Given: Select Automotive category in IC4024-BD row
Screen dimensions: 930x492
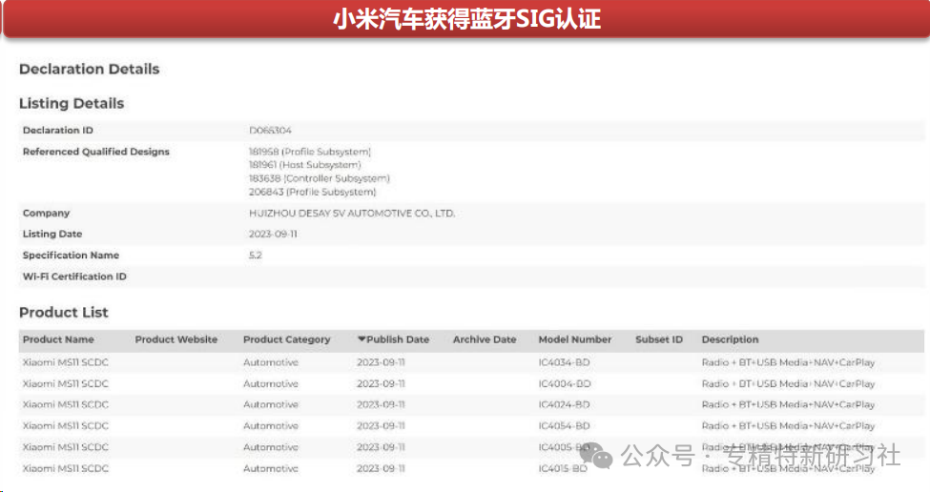Looking at the screenshot, I should pyautogui.click(x=271, y=405).
